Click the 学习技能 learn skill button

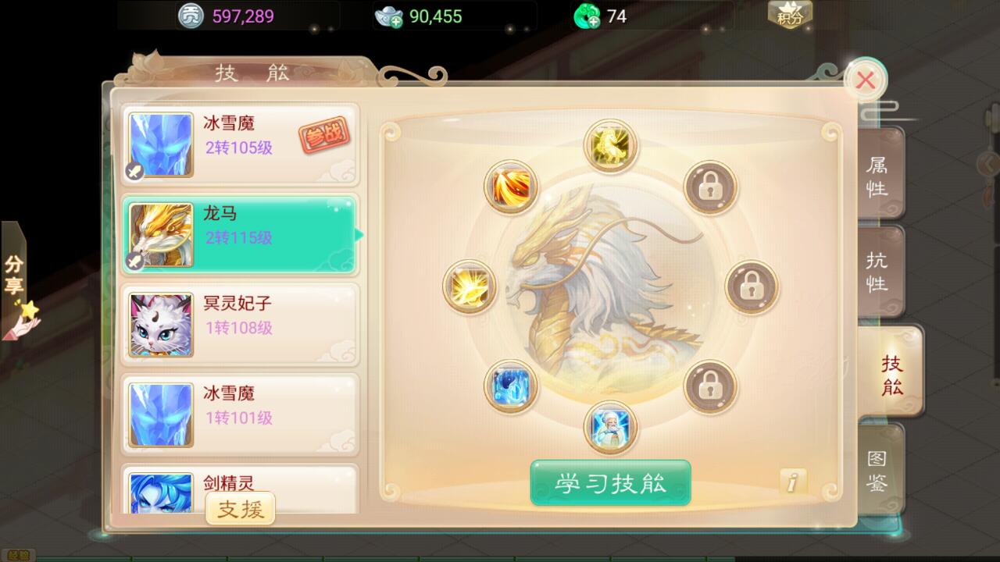[610, 483]
